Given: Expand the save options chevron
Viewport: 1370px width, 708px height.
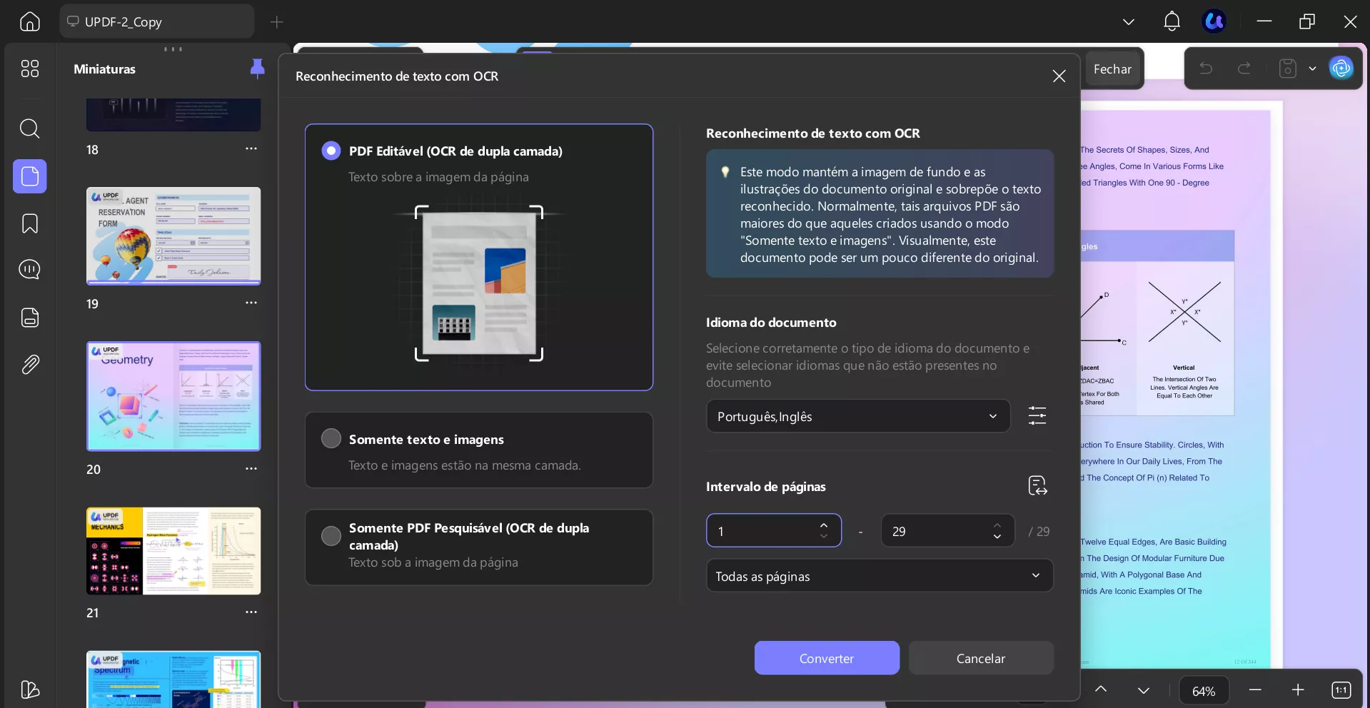Looking at the screenshot, I should [1312, 68].
